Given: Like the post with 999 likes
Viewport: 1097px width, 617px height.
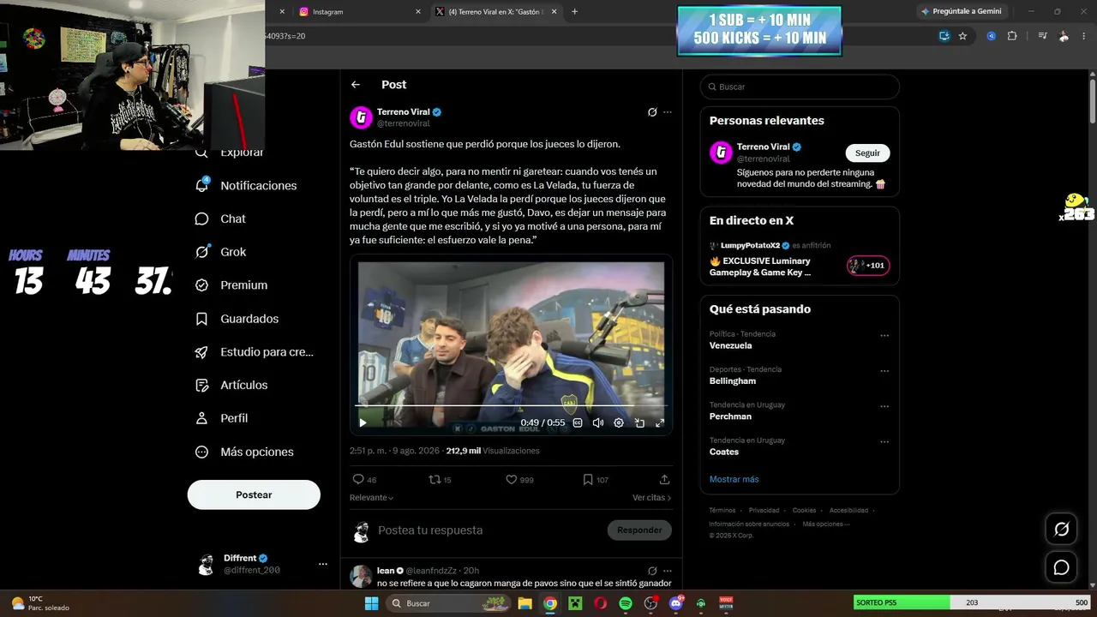Looking at the screenshot, I should (511, 480).
